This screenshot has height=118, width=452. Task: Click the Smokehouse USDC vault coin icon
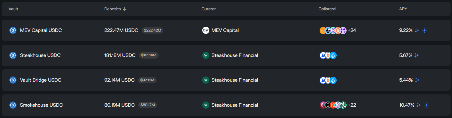tap(13, 105)
